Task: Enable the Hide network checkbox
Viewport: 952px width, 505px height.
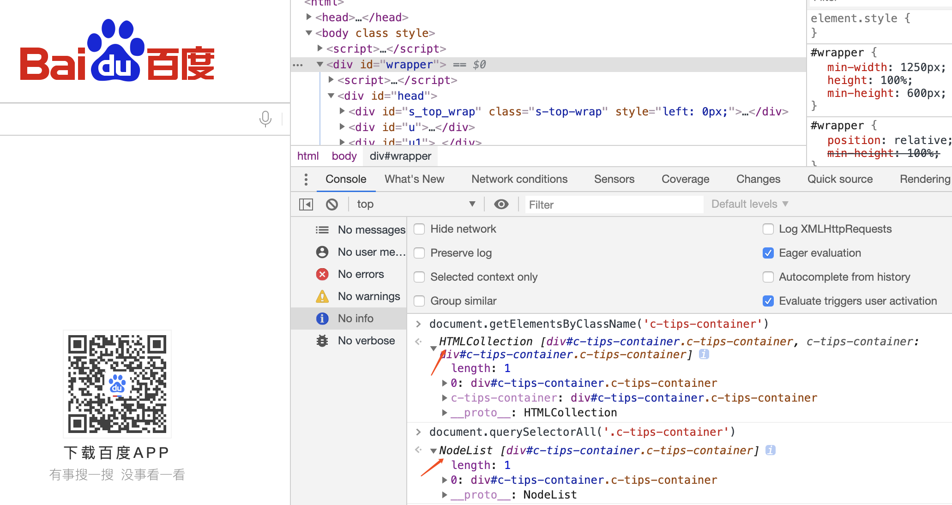Action: 419,229
